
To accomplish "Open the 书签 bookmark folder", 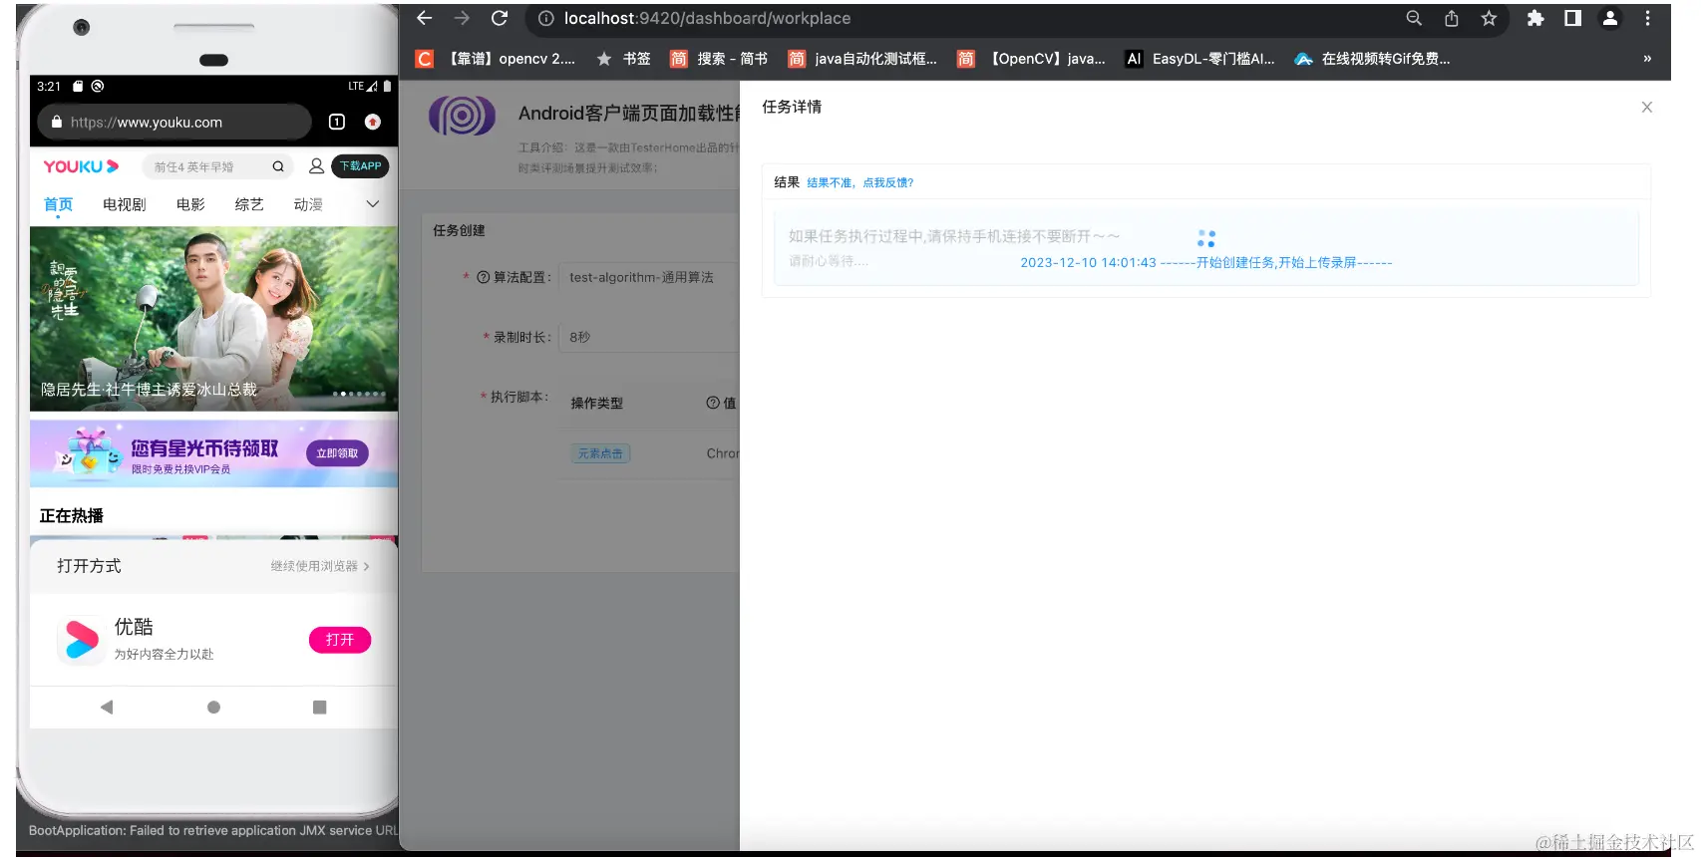I will (x=623, y=59).
